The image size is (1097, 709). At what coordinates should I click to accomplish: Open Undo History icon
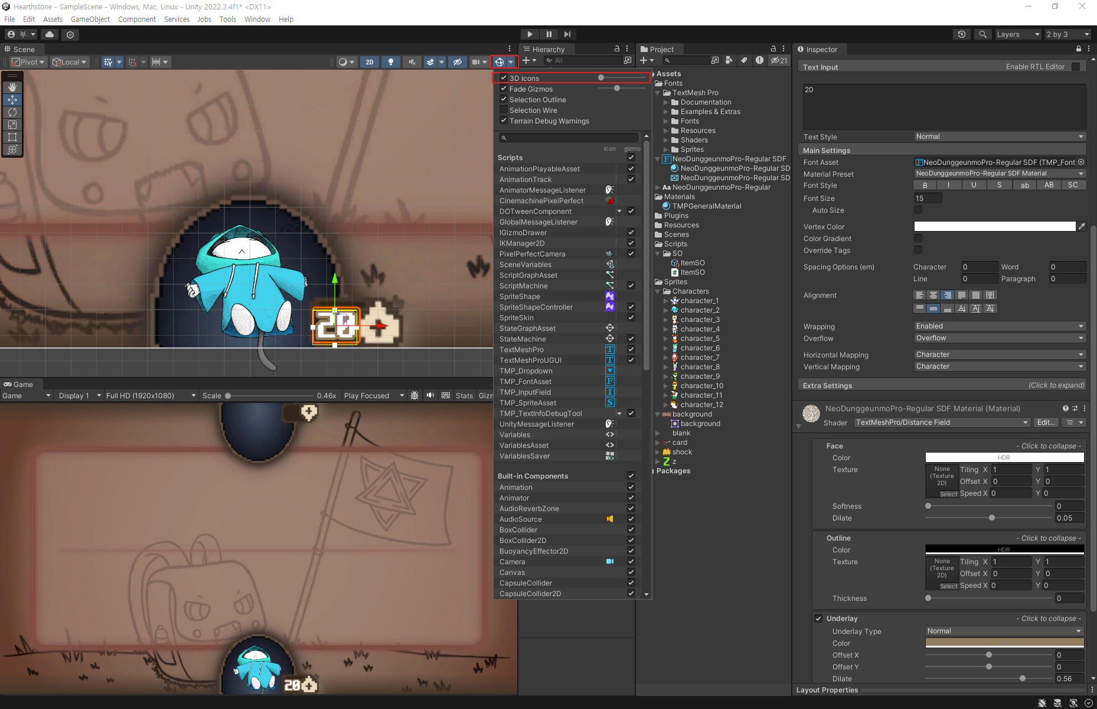pyautogui.click(x=962, y=34)
